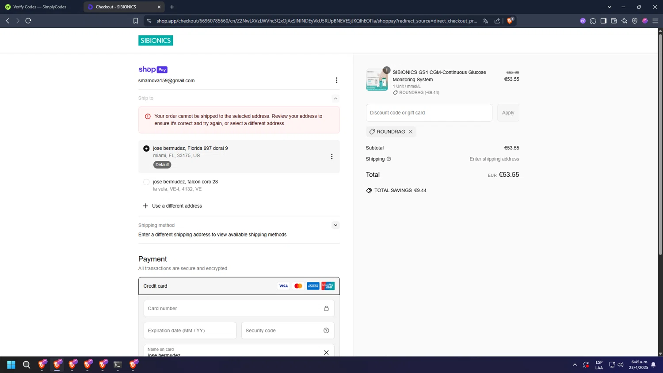Expand the Shipping method section
This screenshot has width=663, height=373.
(335, 225)
